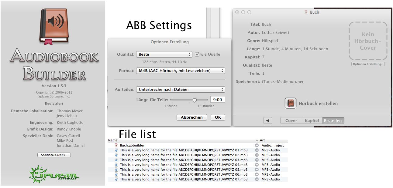This screenshot has width=393, height=188.
Task: Click the 'Länge für Teile' slider handle
Action: pos(195,100)
